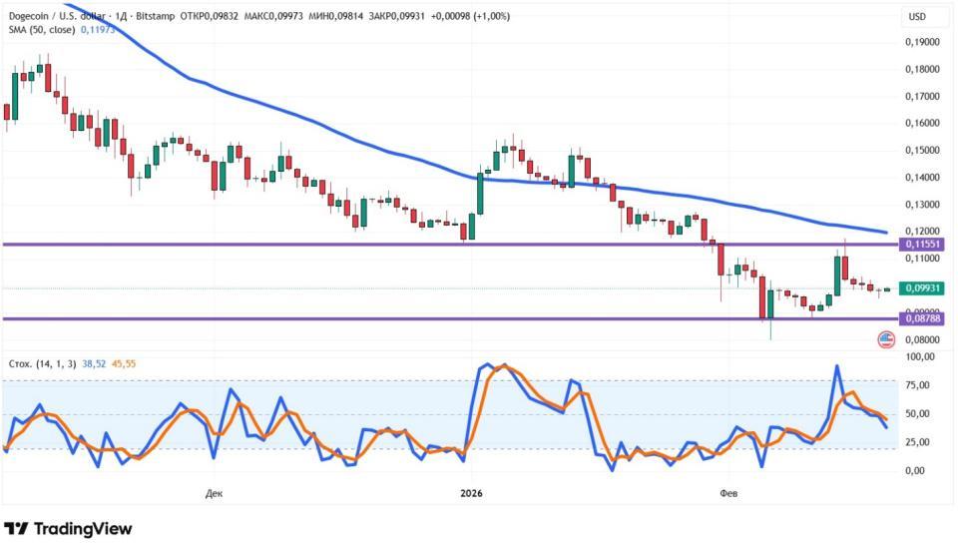Image resolution: width=958 pixels, height=544 pixels.
Task: Click the blue stochastic value 38,52
Action: tap(98, 364)
